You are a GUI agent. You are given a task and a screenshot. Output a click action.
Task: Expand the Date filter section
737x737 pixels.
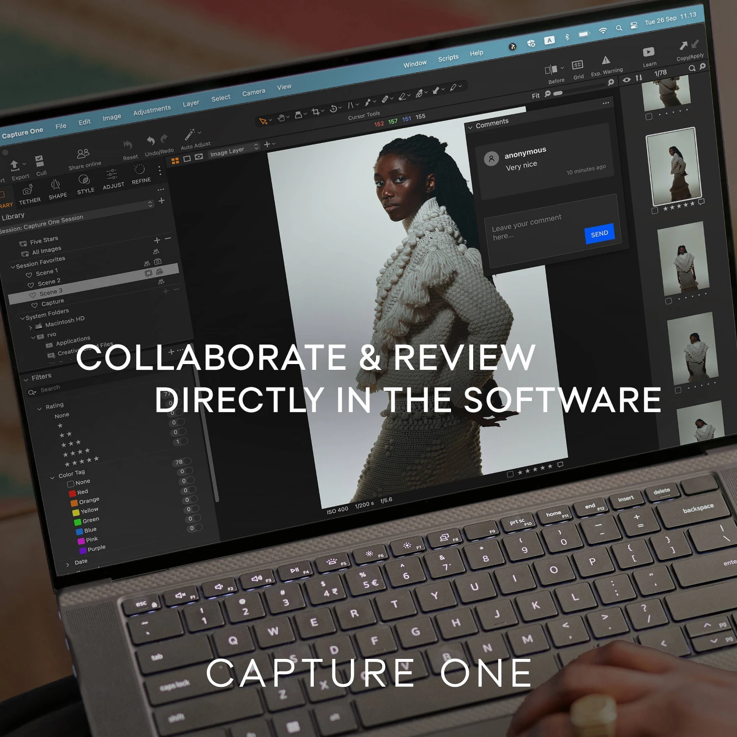click(x=68, y=565)
